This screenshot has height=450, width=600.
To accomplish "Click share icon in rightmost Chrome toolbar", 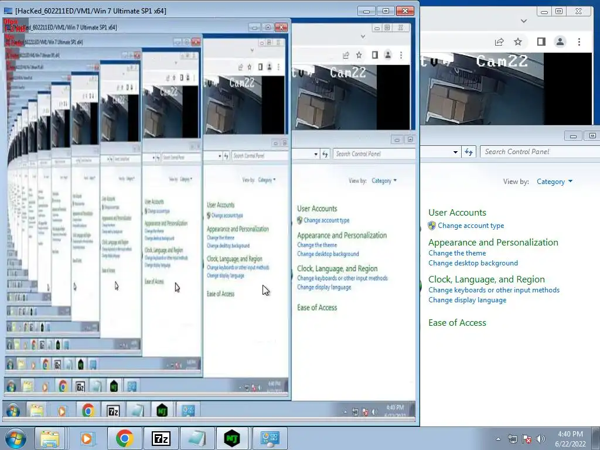I will click(499, 42).
